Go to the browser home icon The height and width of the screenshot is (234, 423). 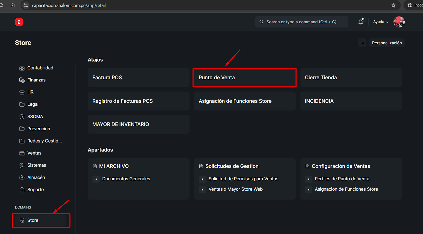(12, 5)
